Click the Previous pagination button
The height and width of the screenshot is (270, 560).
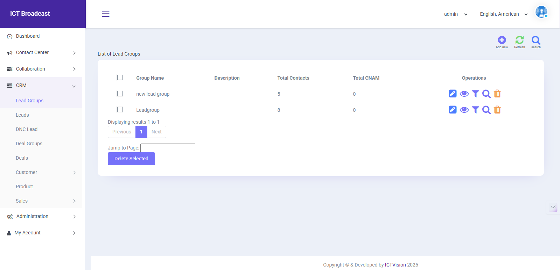(122, 132)
